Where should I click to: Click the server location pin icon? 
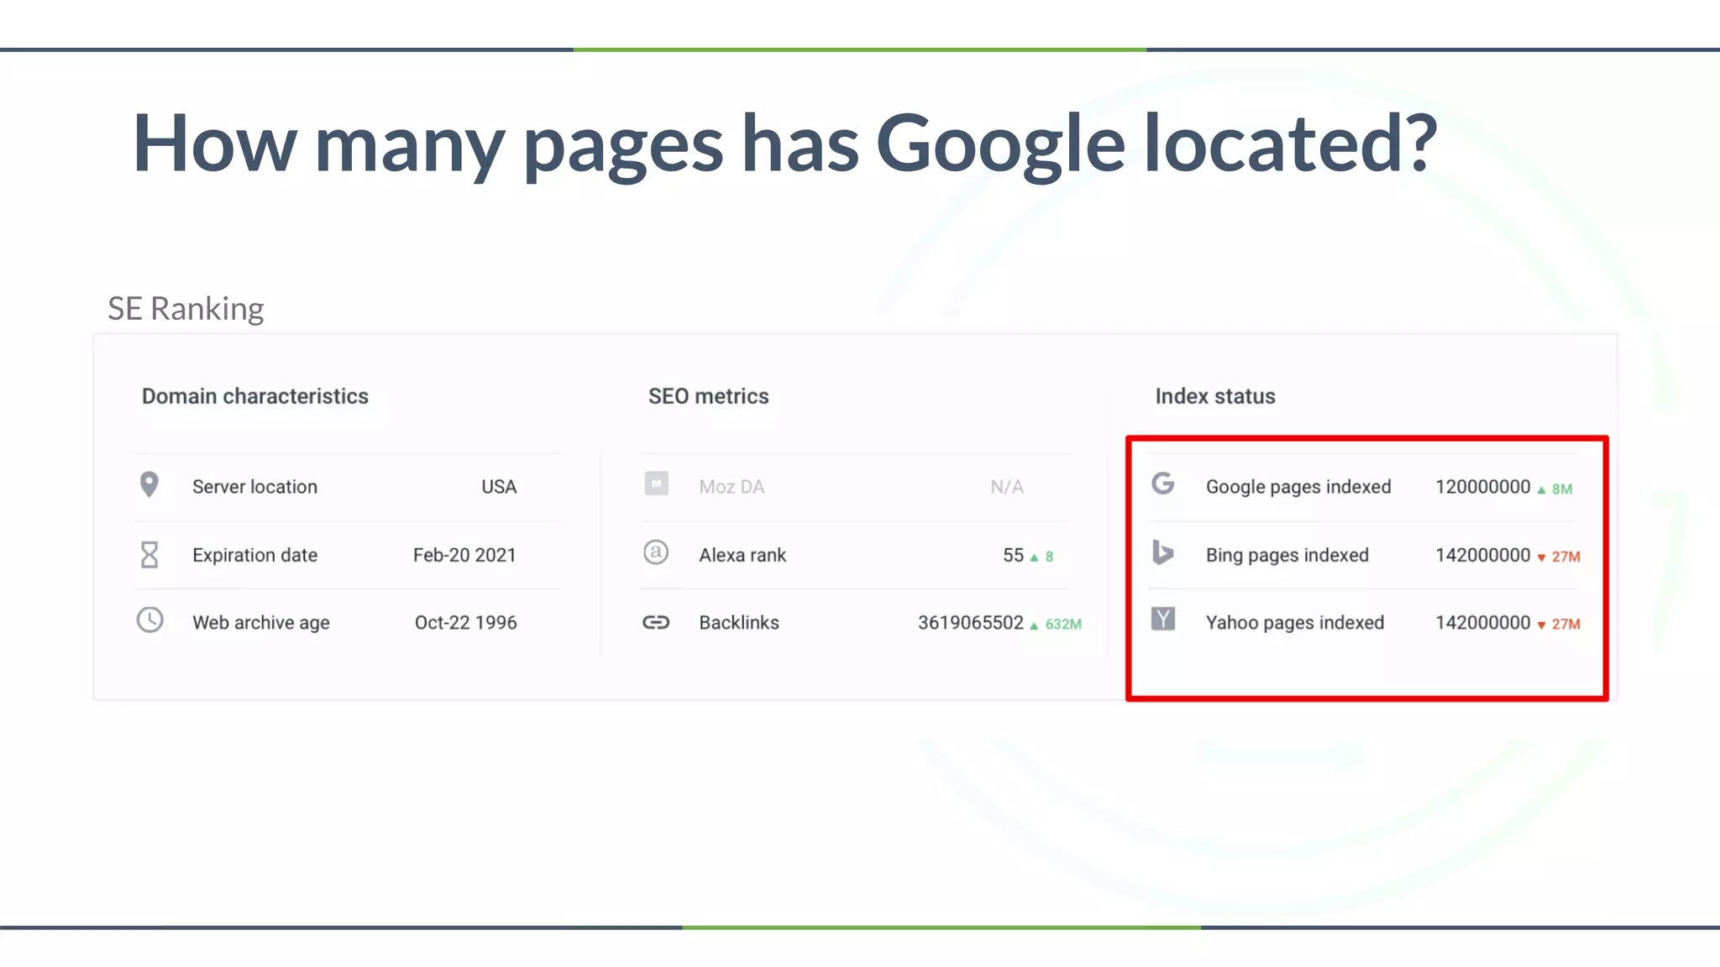click(x=149, y=485)
